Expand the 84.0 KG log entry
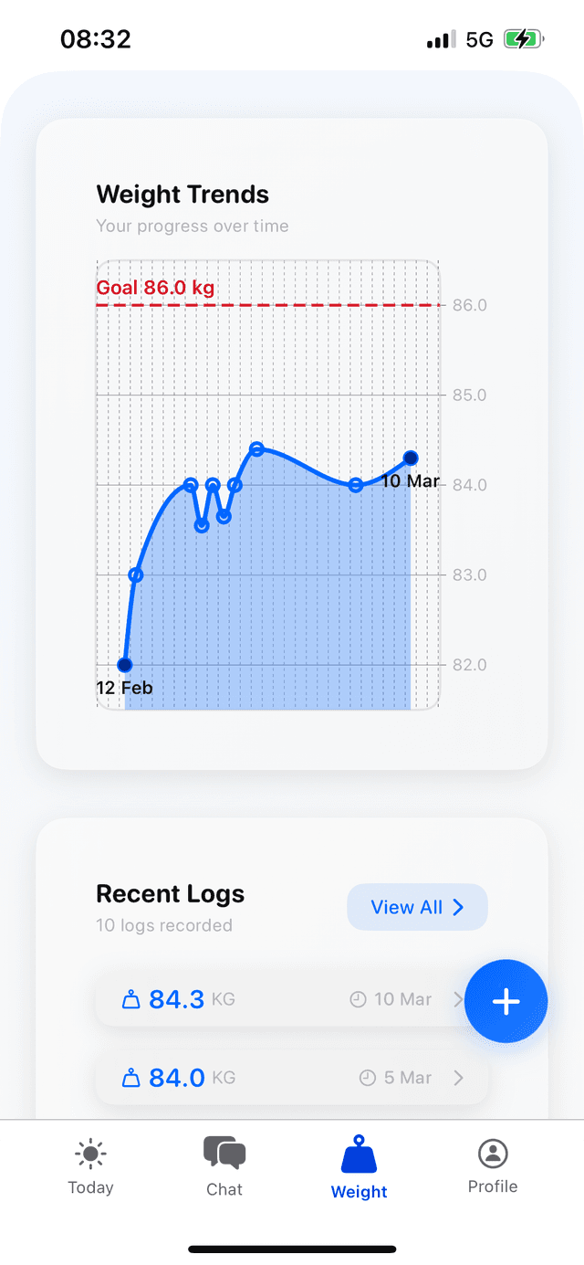 tap(459, 1078)
